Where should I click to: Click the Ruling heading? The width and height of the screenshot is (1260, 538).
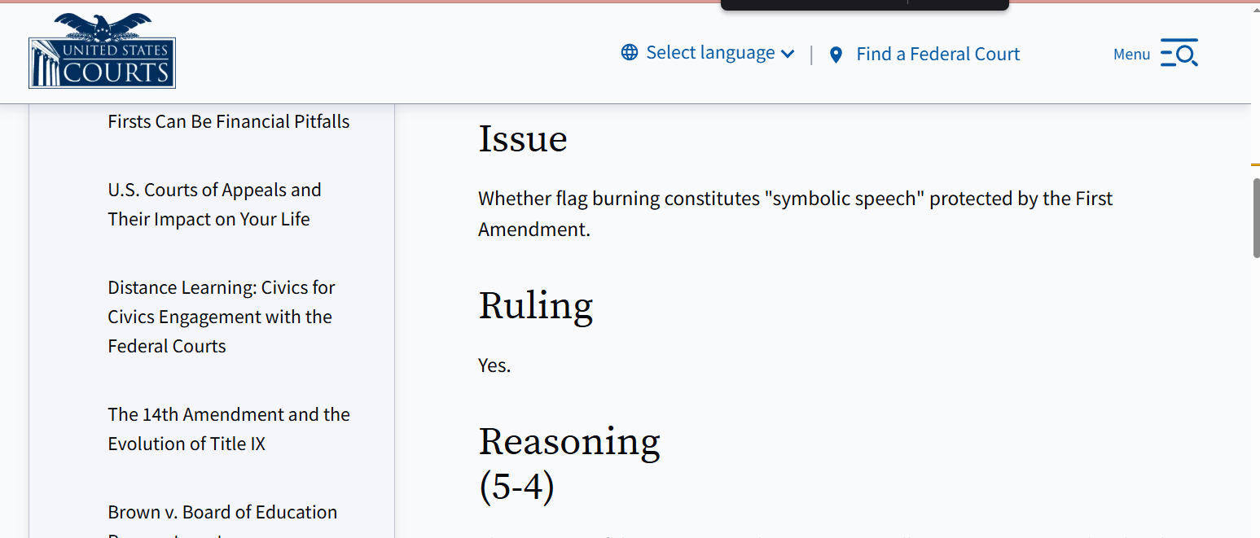(x=535, y=306)
